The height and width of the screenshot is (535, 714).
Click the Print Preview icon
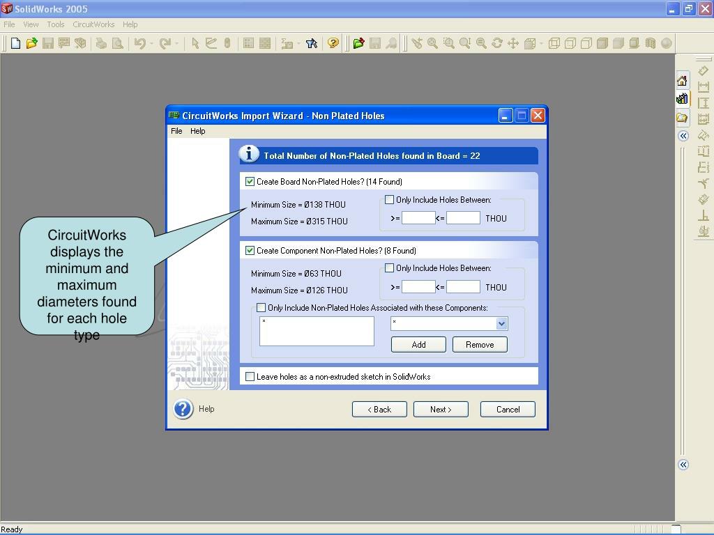coord(117,43)
